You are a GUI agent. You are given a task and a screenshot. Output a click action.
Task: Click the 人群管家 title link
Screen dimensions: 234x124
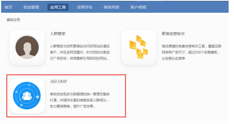tap(58, 34)
